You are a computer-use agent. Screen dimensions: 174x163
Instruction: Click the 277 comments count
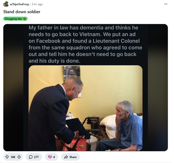(x=36, y=157)
